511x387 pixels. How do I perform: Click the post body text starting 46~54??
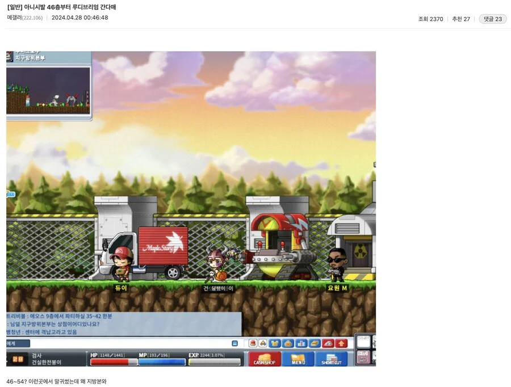(x=56, y=381)
